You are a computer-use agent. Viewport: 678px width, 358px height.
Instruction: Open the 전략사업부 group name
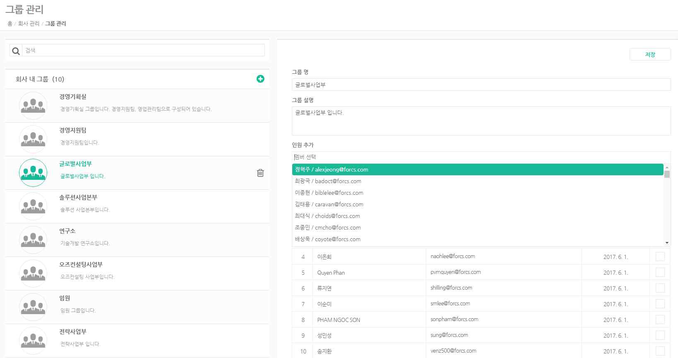[x=73, y=331]
